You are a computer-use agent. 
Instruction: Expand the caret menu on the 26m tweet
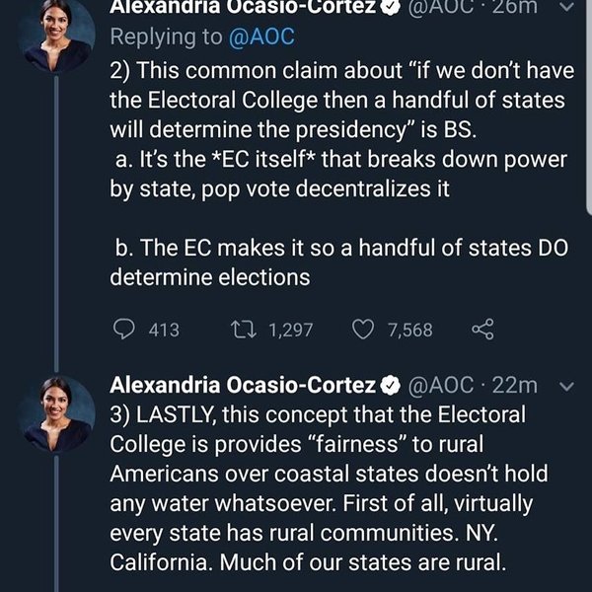point(564,8)
